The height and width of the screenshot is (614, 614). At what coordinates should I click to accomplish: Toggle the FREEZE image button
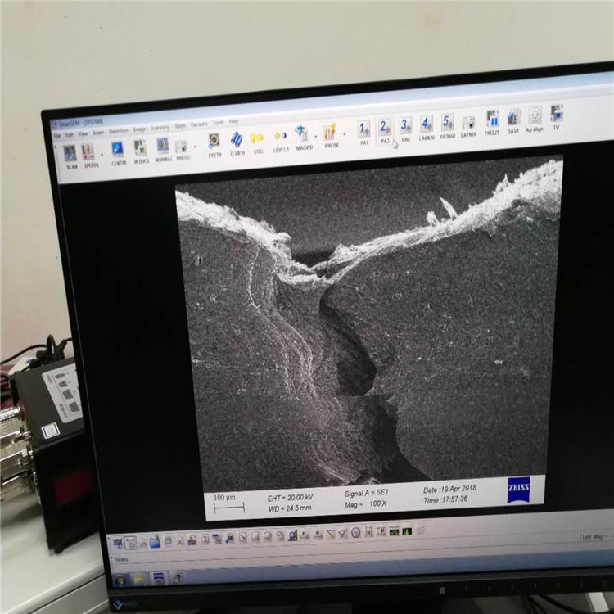click(492, 120)
